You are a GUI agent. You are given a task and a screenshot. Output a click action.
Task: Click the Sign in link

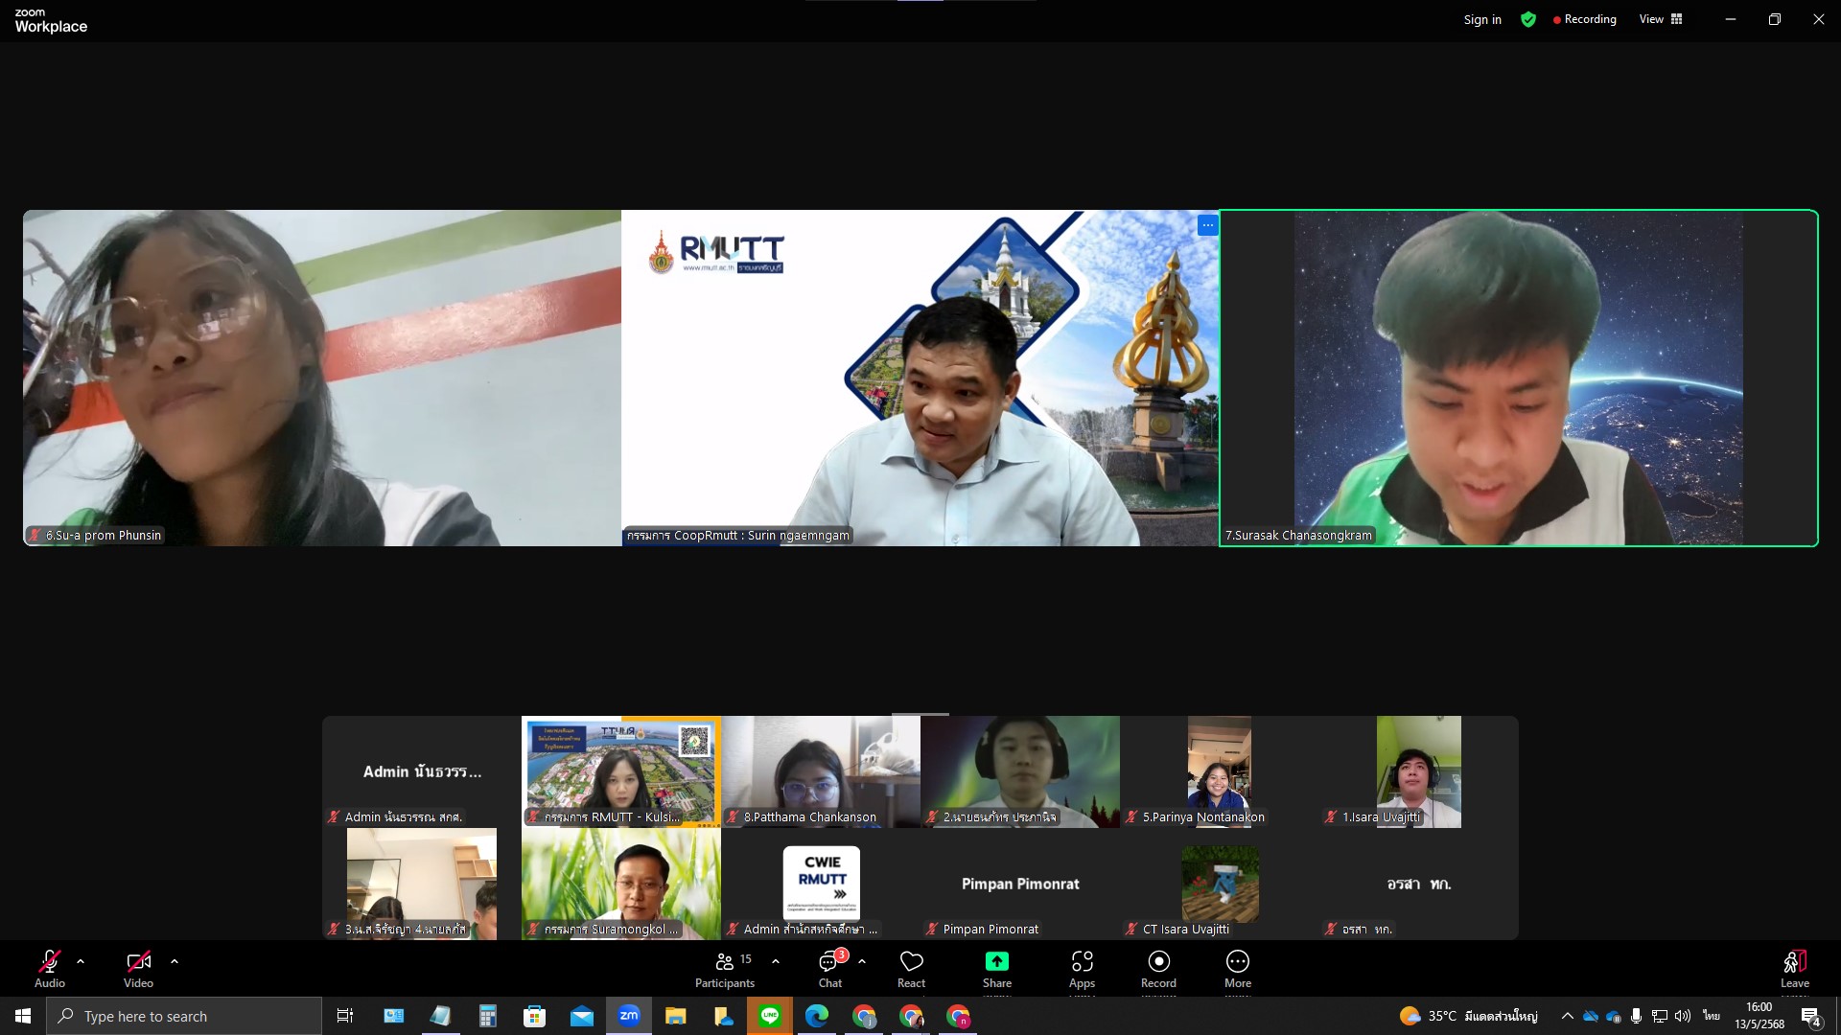click(1482, 19)
